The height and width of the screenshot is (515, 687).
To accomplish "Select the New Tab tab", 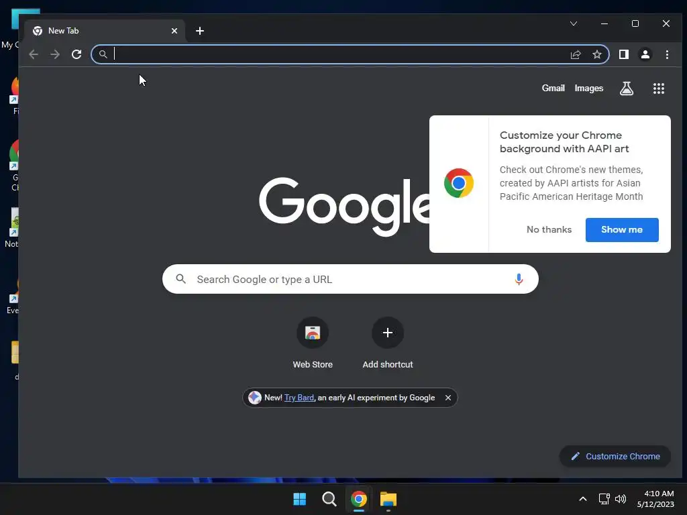I will click(x=105, y=31).
